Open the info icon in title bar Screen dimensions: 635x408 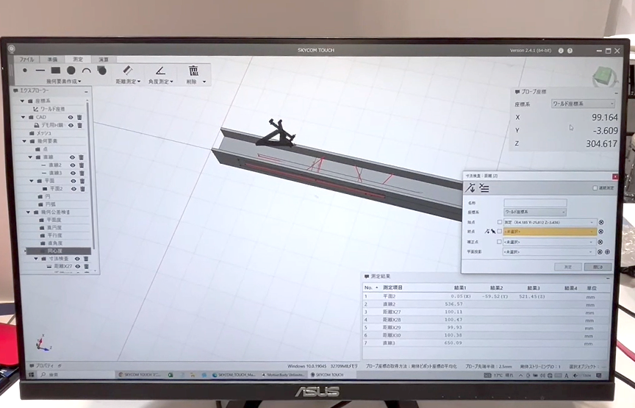pos(561,51)
